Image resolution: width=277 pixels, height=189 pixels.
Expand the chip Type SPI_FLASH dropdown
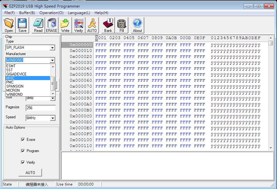tap(52, 48)
